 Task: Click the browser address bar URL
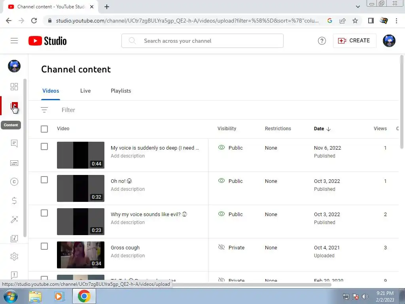(x=187, y=21)
